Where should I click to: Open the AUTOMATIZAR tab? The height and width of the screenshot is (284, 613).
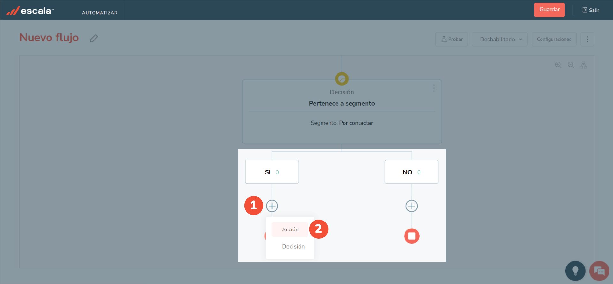(100, 13)
